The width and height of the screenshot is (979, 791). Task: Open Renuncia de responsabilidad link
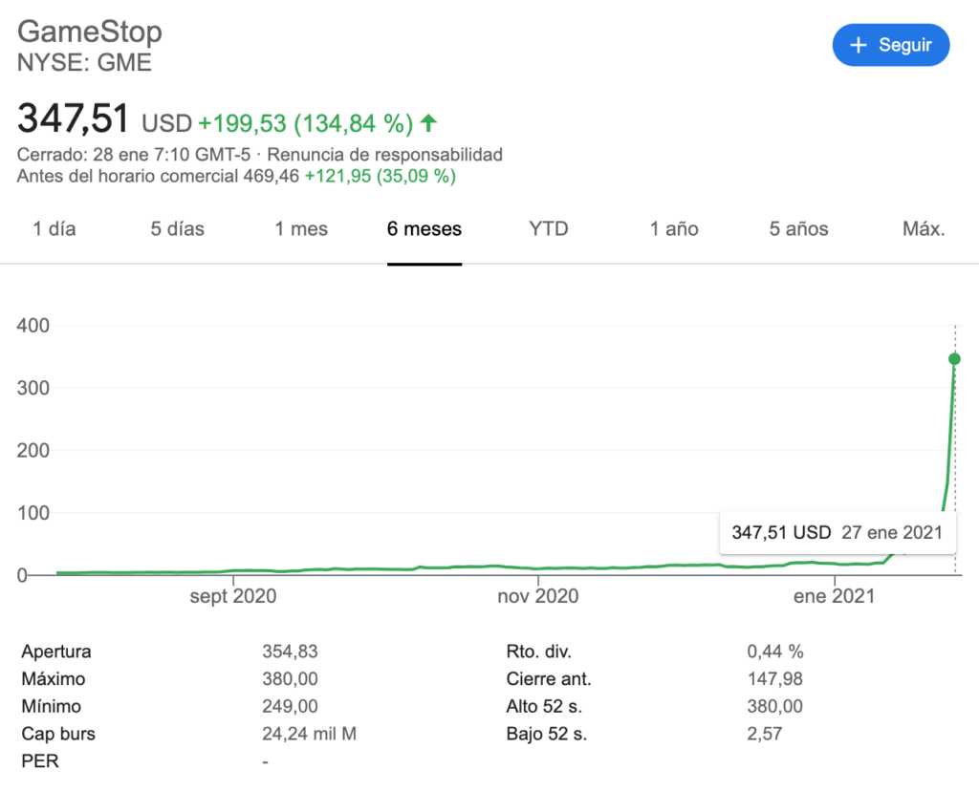(384, 155)
